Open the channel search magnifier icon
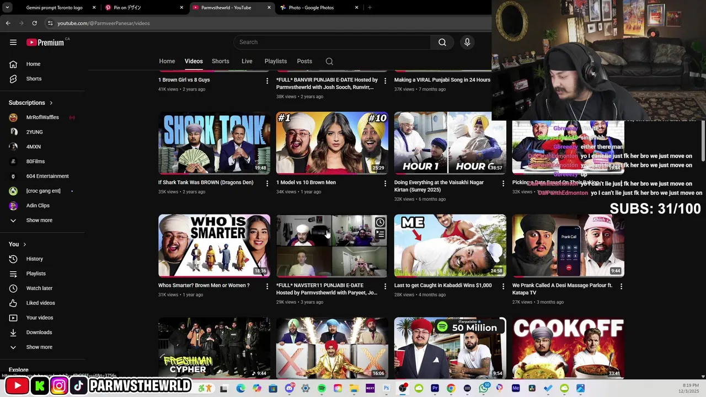706x397 pixels. click(329, 61)
